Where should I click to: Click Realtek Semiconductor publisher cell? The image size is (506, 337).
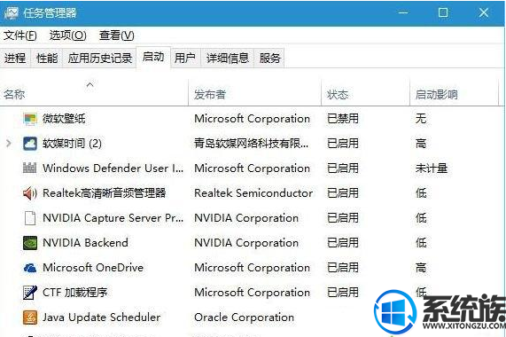[x=253, y=193]
